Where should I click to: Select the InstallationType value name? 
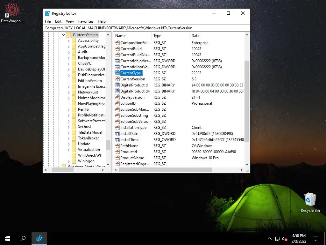[133, 128]
